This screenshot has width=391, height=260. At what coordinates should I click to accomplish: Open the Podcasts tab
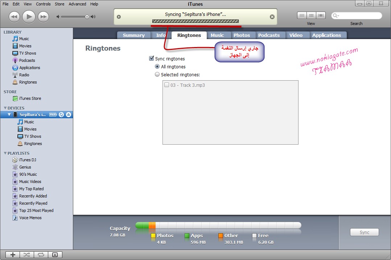pyautogui.click(x=269, y=35)
